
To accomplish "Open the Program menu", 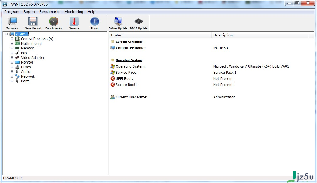I will [x=12, y=12].
